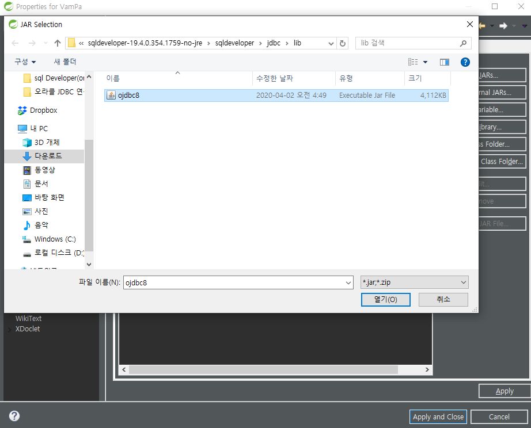Image resolution: width=531 pixels, height=428 pixels.
Task: Click the horizontal scrollbar right arrow
Action: tap(427, 370)
